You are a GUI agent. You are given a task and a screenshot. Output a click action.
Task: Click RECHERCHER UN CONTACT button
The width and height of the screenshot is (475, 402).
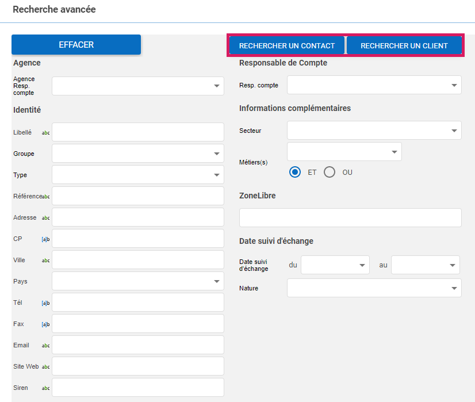[x=287, y=45]
